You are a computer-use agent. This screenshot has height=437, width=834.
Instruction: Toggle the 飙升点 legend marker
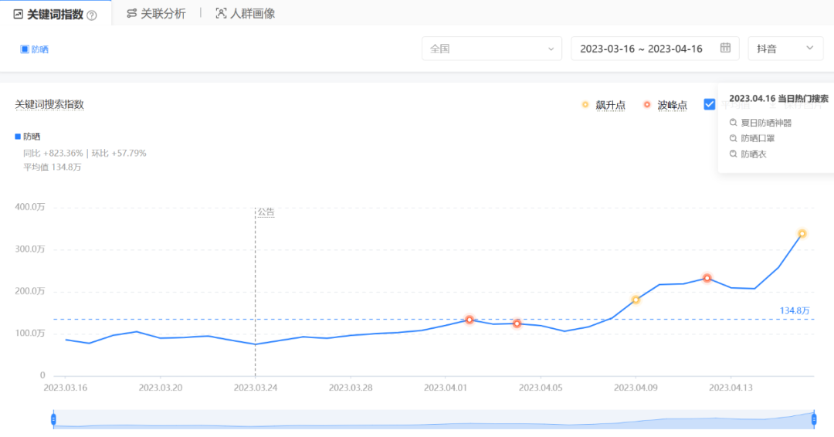[x=585, y=105]
